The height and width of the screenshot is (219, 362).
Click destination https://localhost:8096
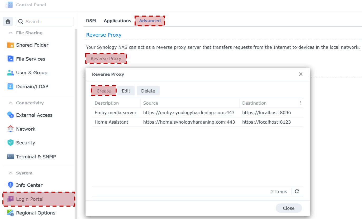click(x=266, y=113)
